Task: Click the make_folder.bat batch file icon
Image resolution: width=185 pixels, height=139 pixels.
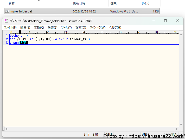Action: (x=7, y=11)
